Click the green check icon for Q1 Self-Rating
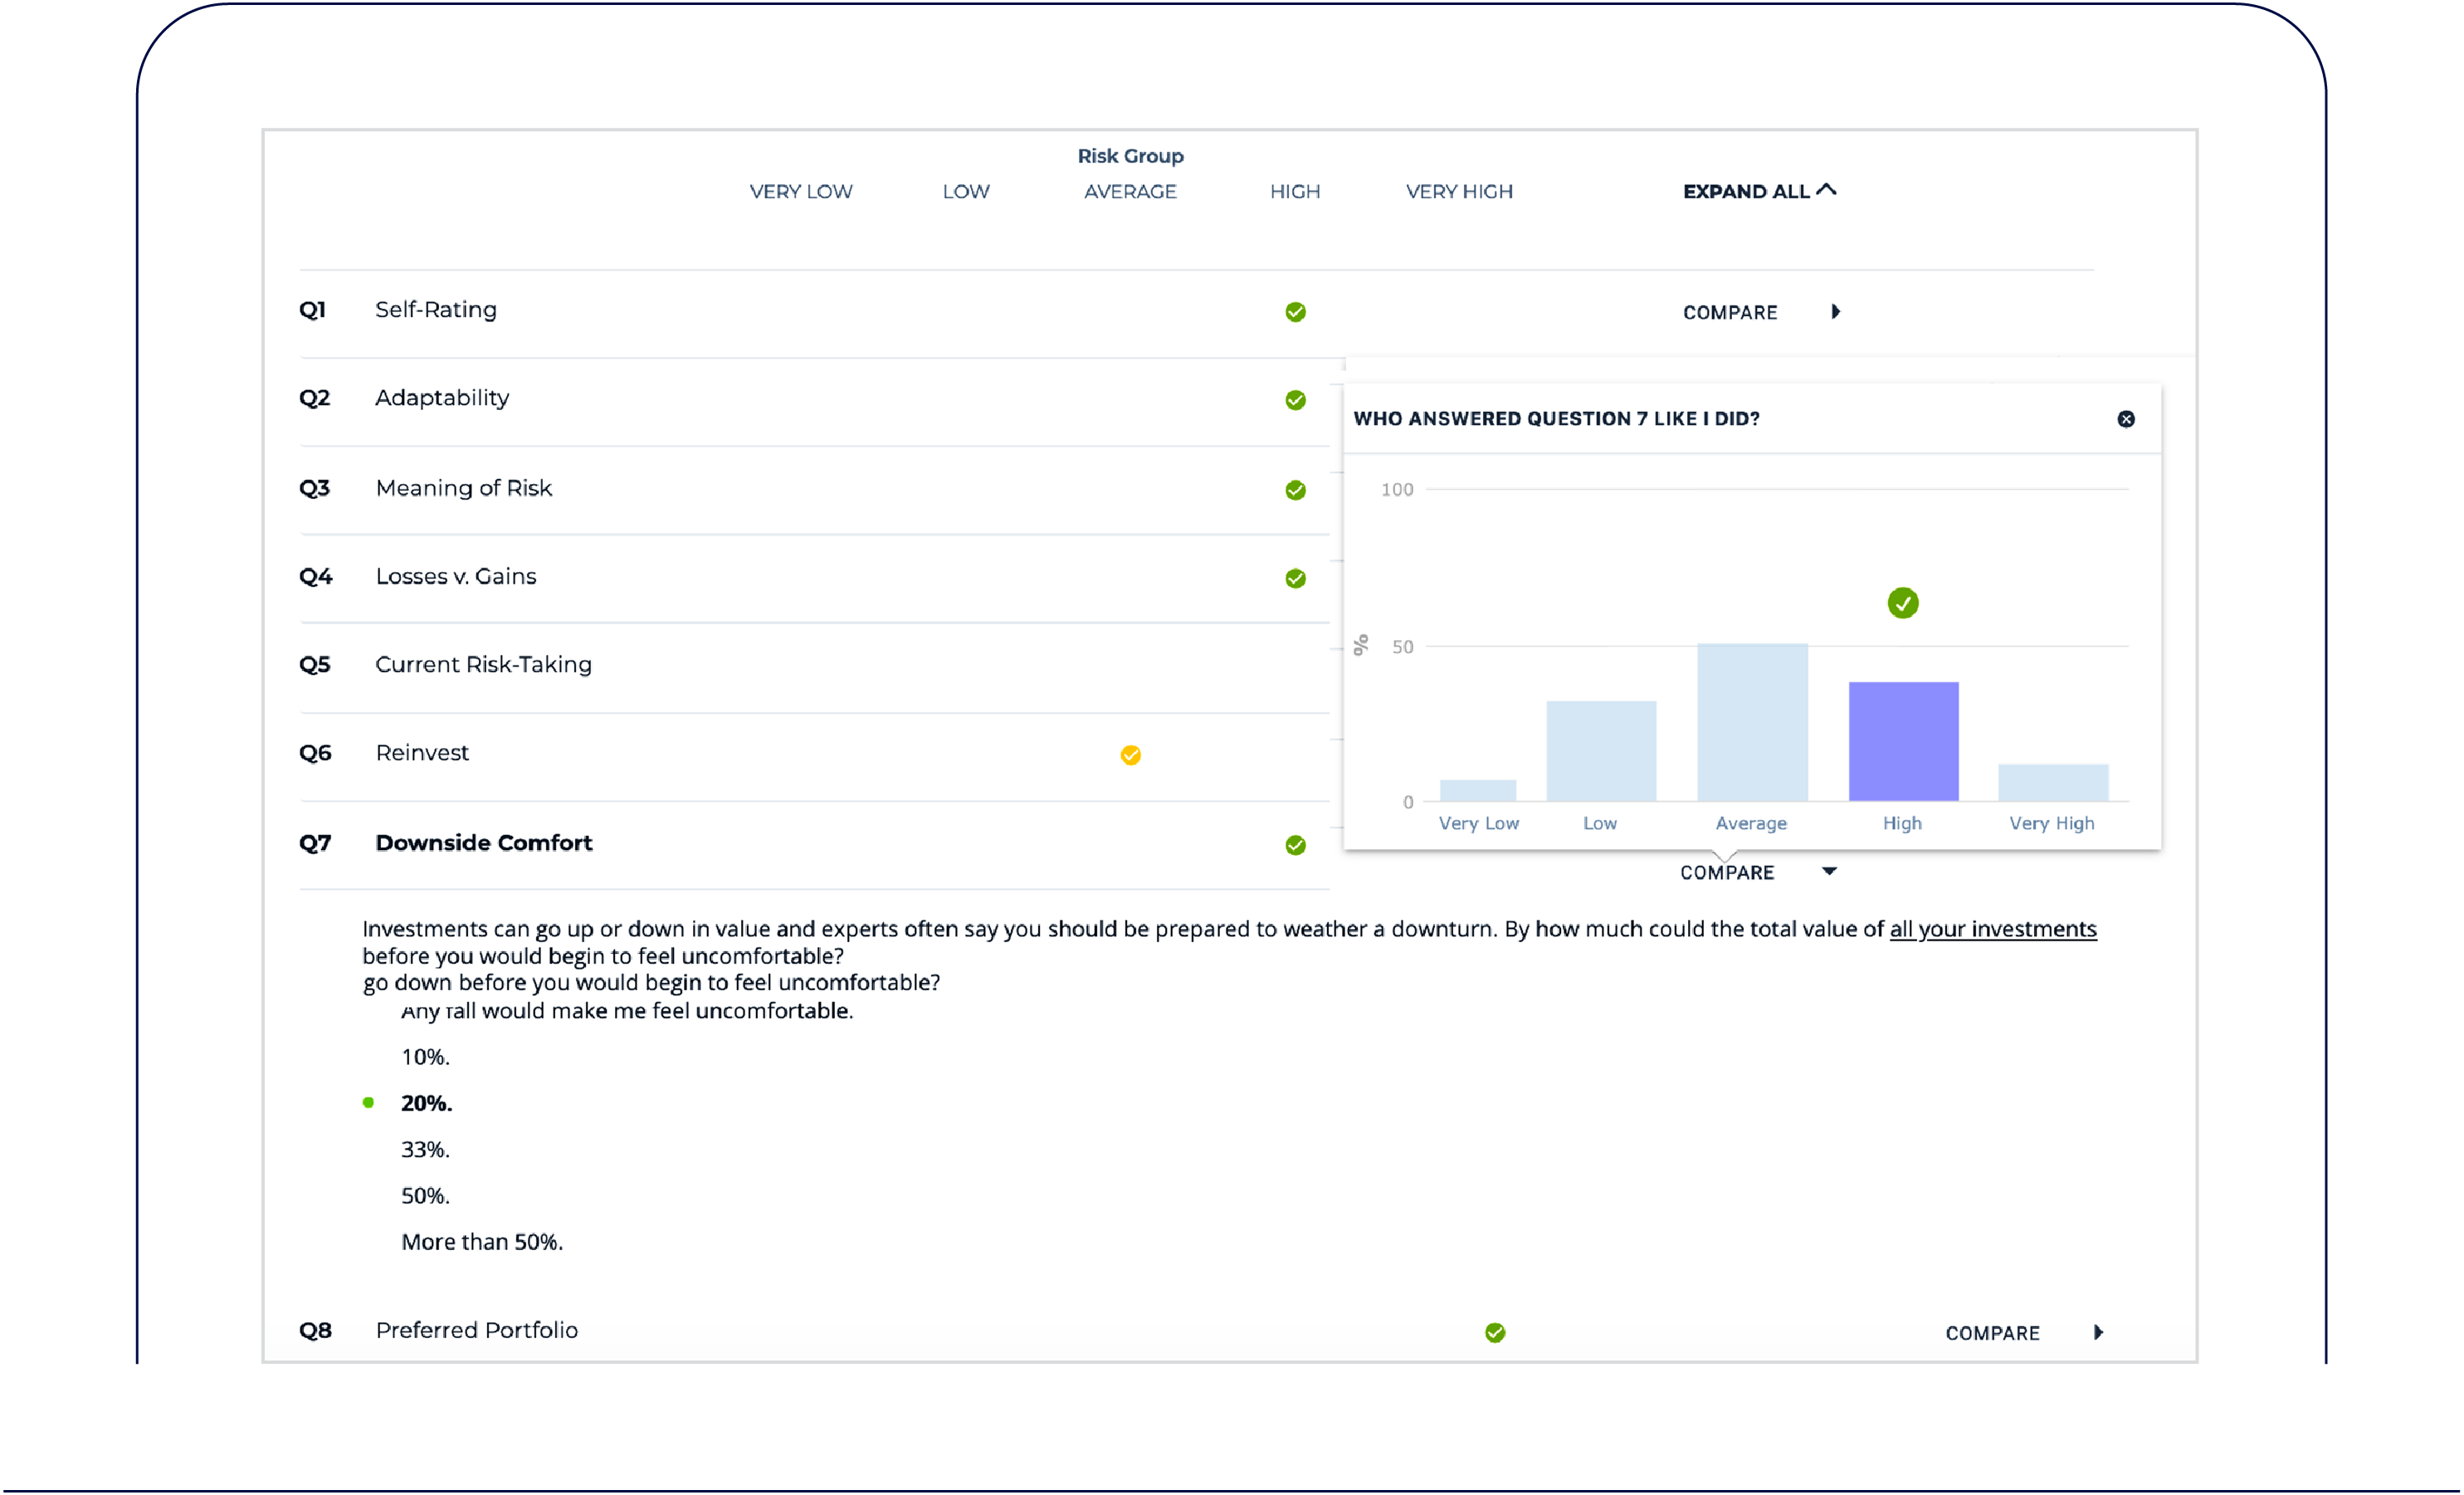Viewport: 2464px width, 1495px height. [1295, 312]
